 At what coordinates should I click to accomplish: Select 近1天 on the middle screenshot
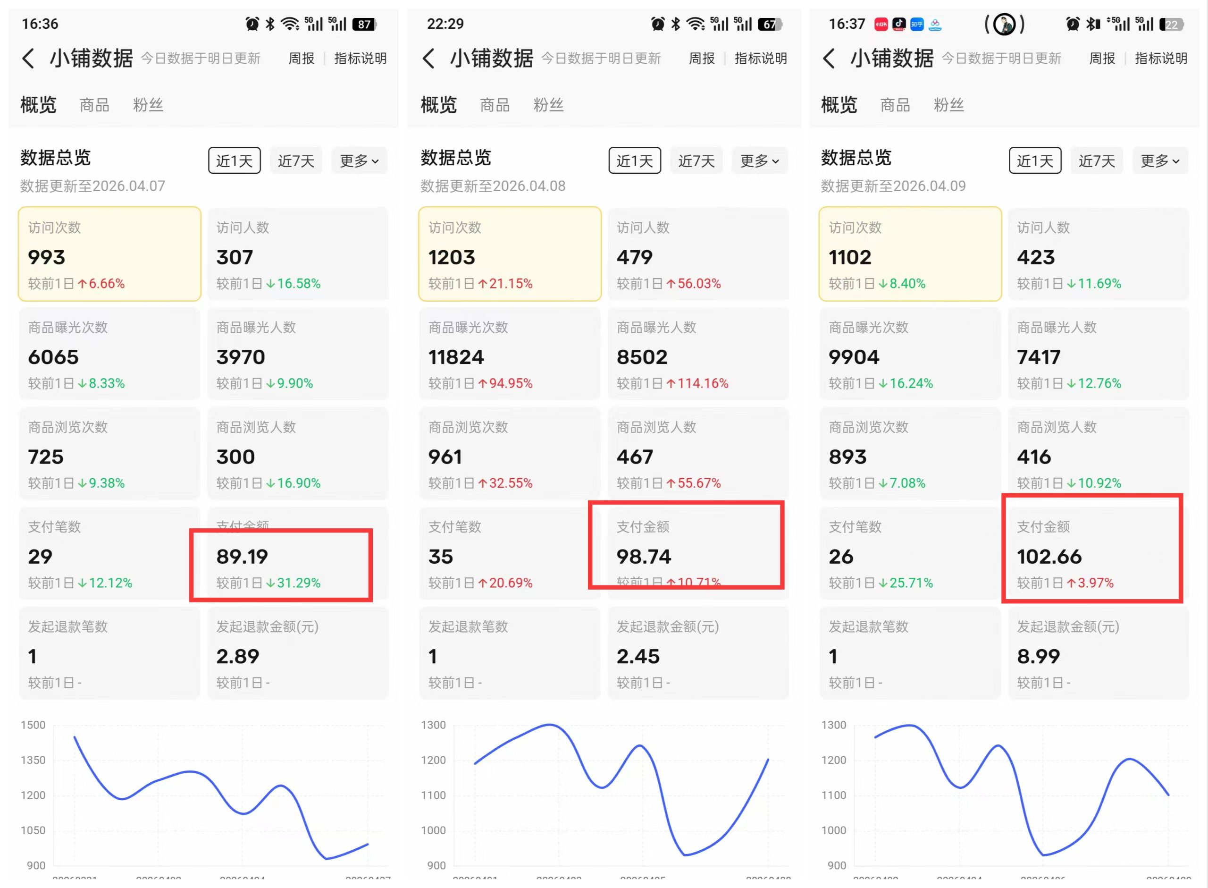634,160
